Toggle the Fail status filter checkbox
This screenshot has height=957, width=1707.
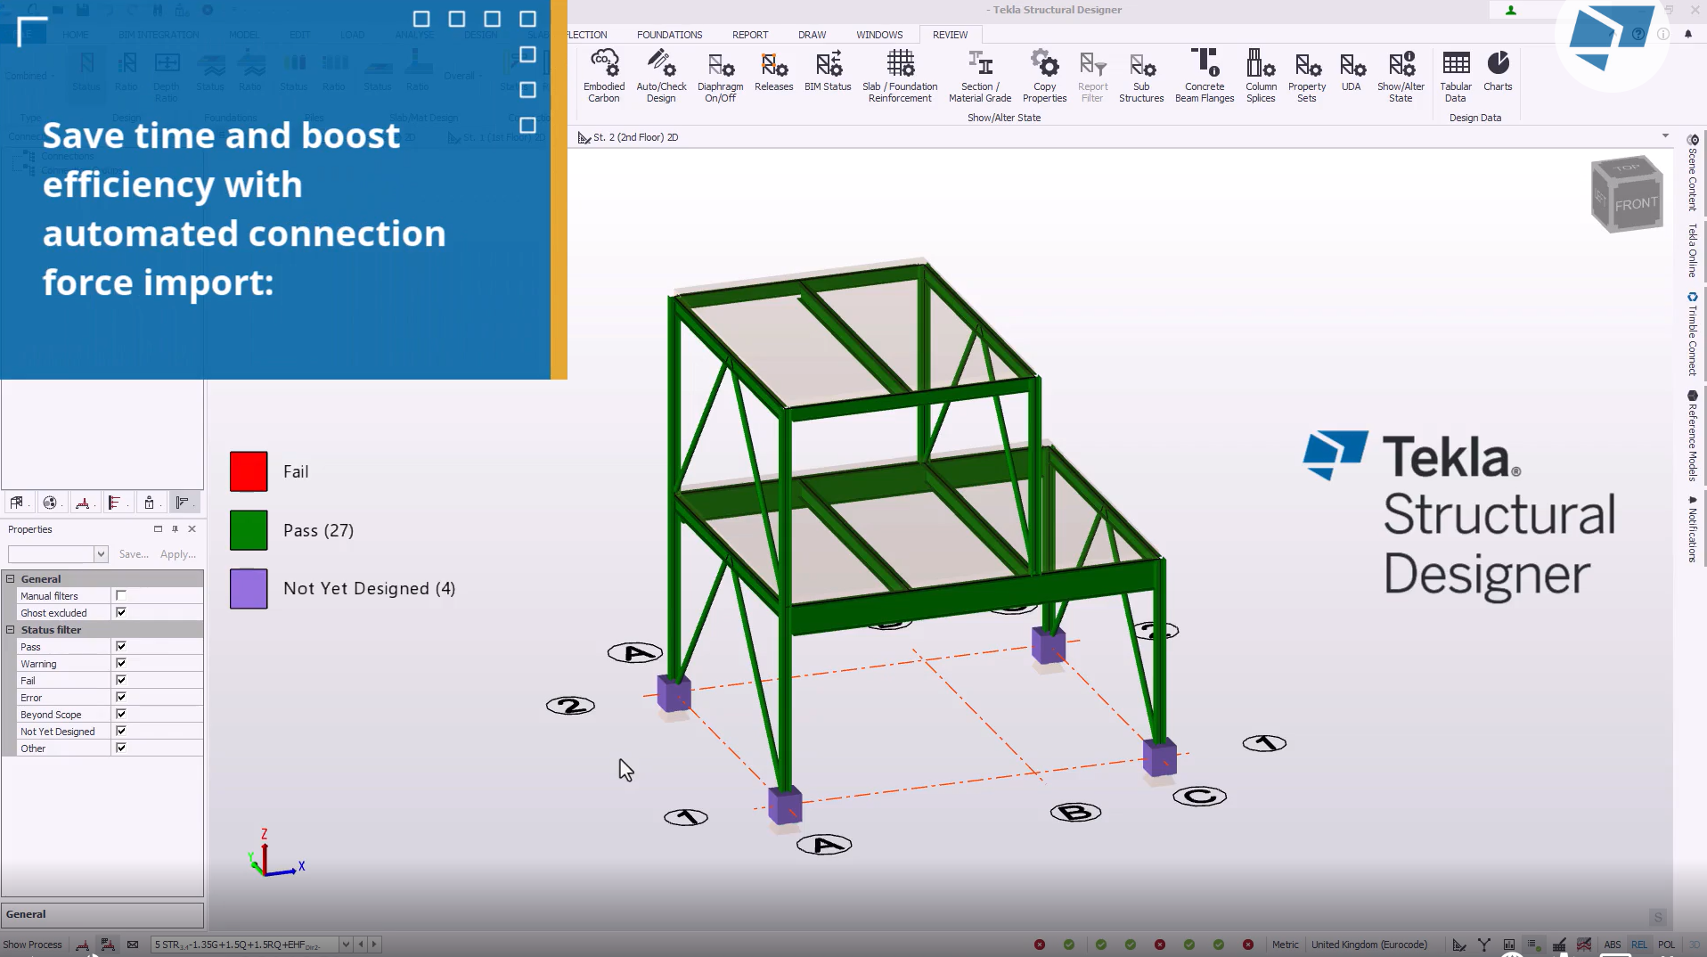click(x=121, y=680)
